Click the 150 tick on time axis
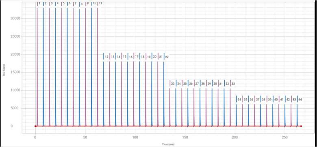317x147 pixels. [x=185, y=137]
